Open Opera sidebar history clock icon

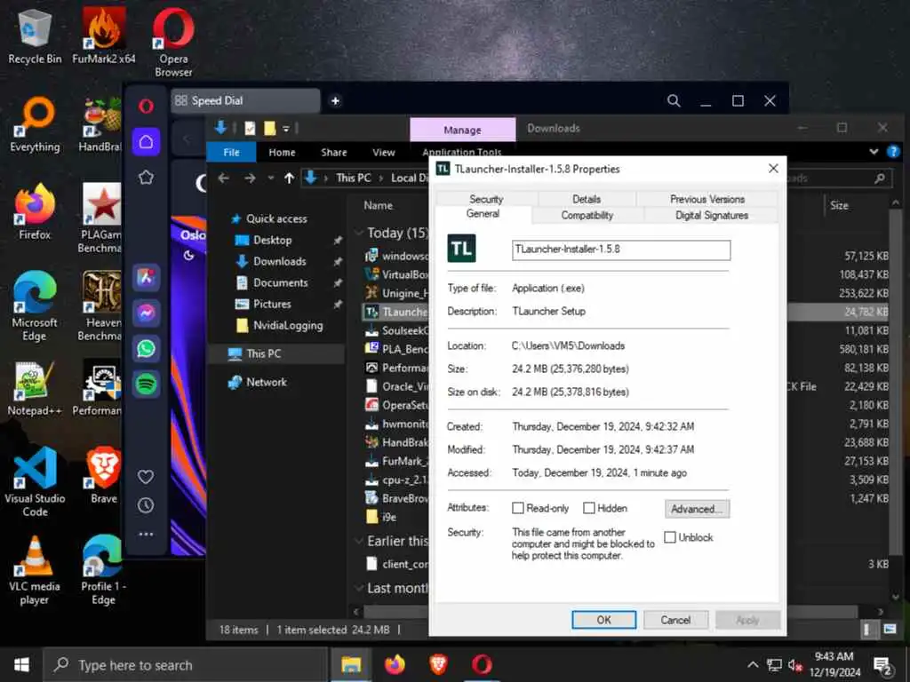point(146,505)
